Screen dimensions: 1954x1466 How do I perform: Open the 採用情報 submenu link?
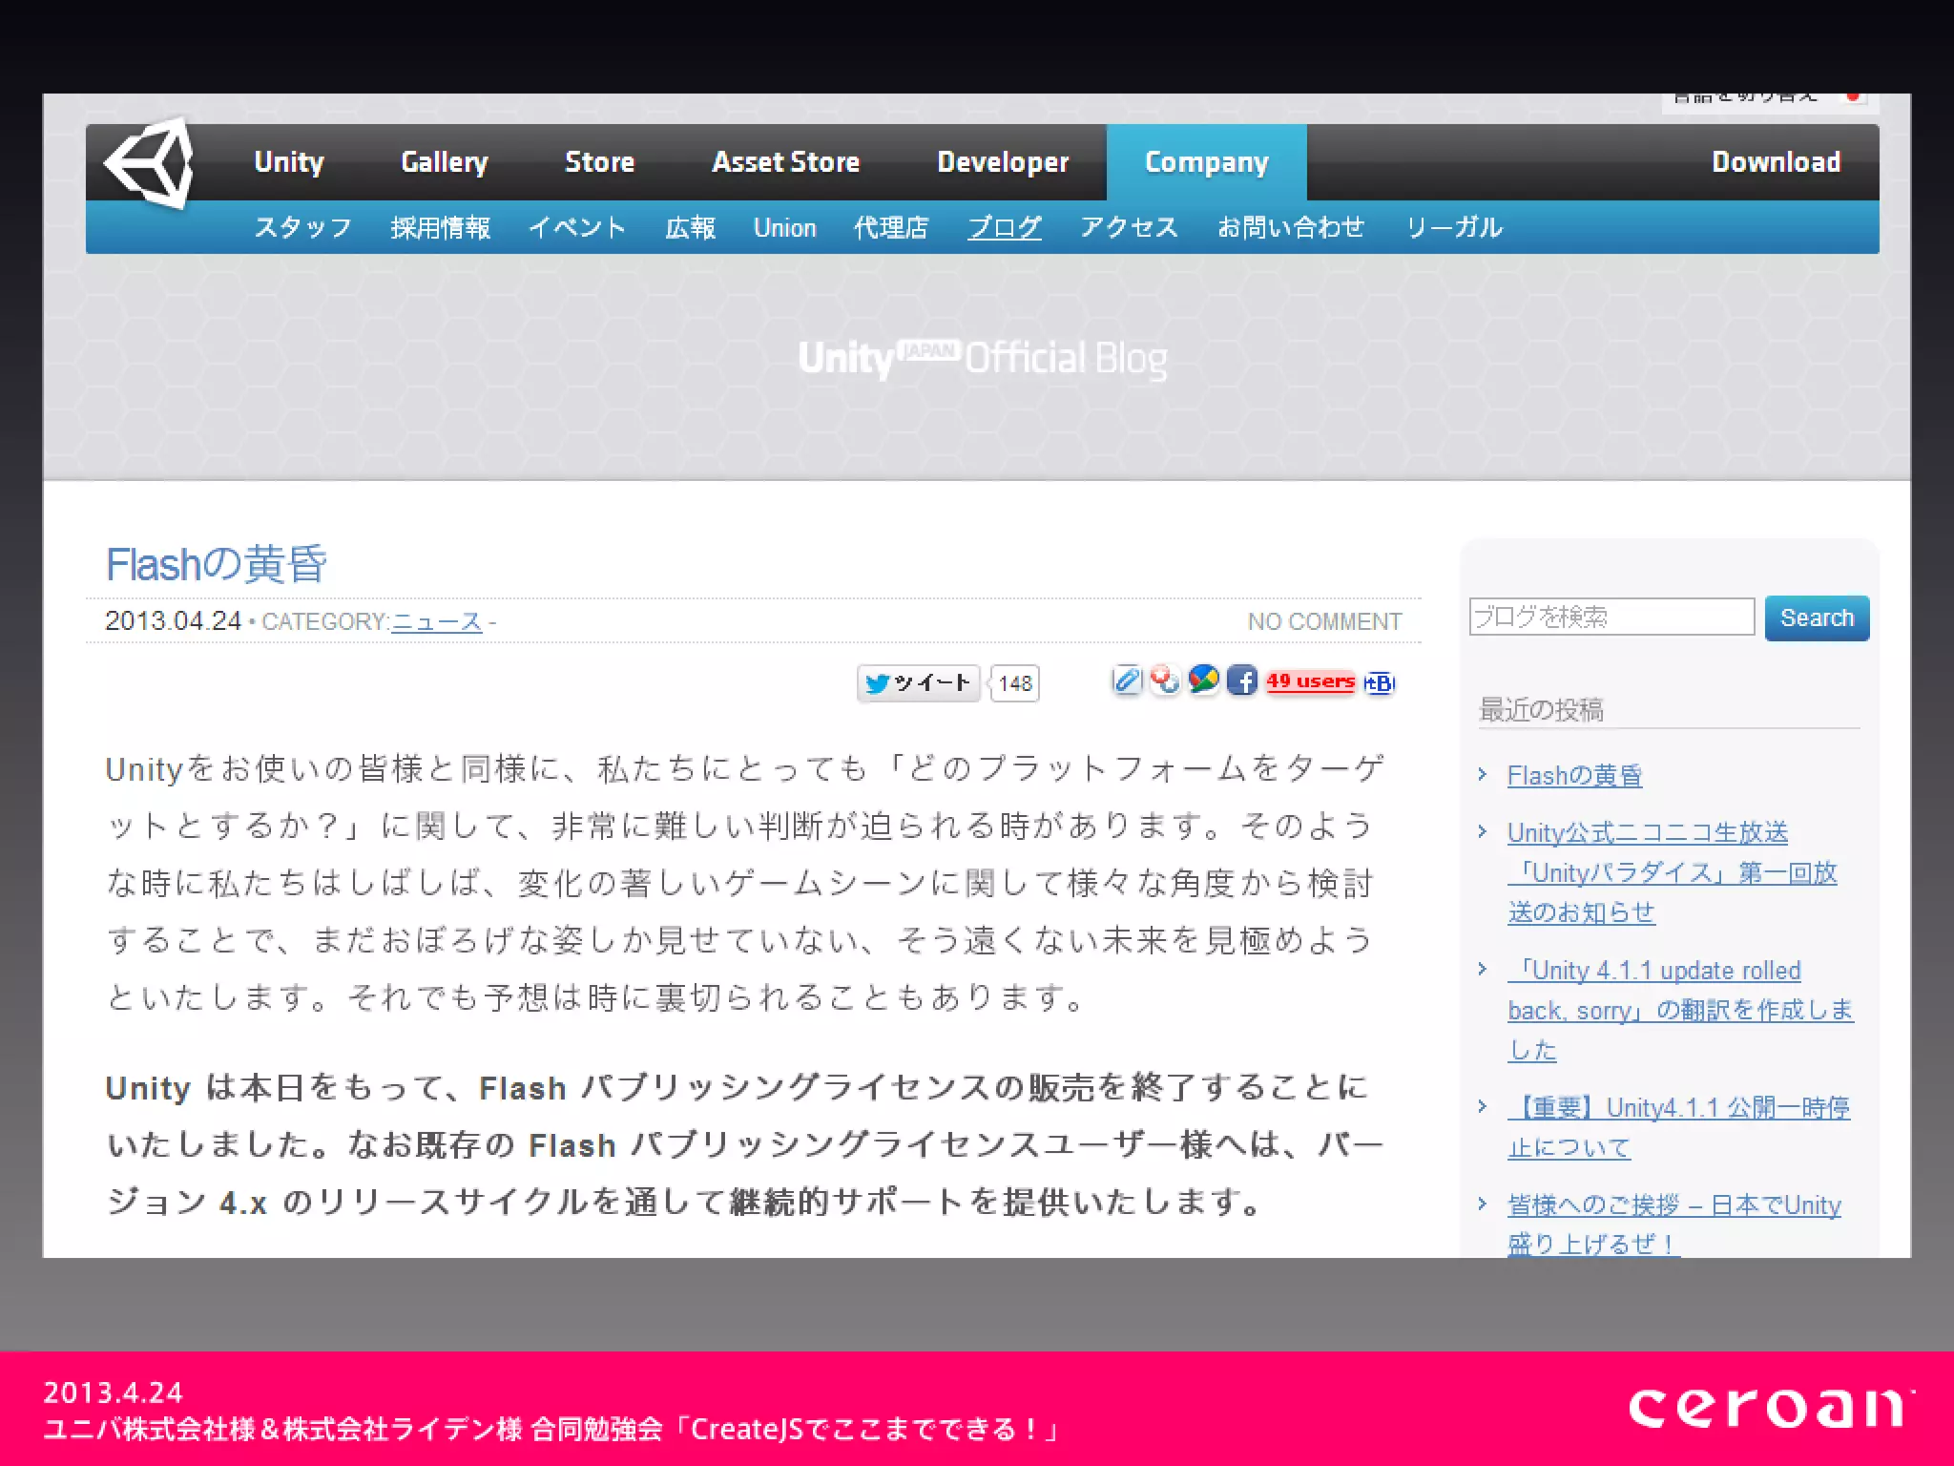[440, 227]
